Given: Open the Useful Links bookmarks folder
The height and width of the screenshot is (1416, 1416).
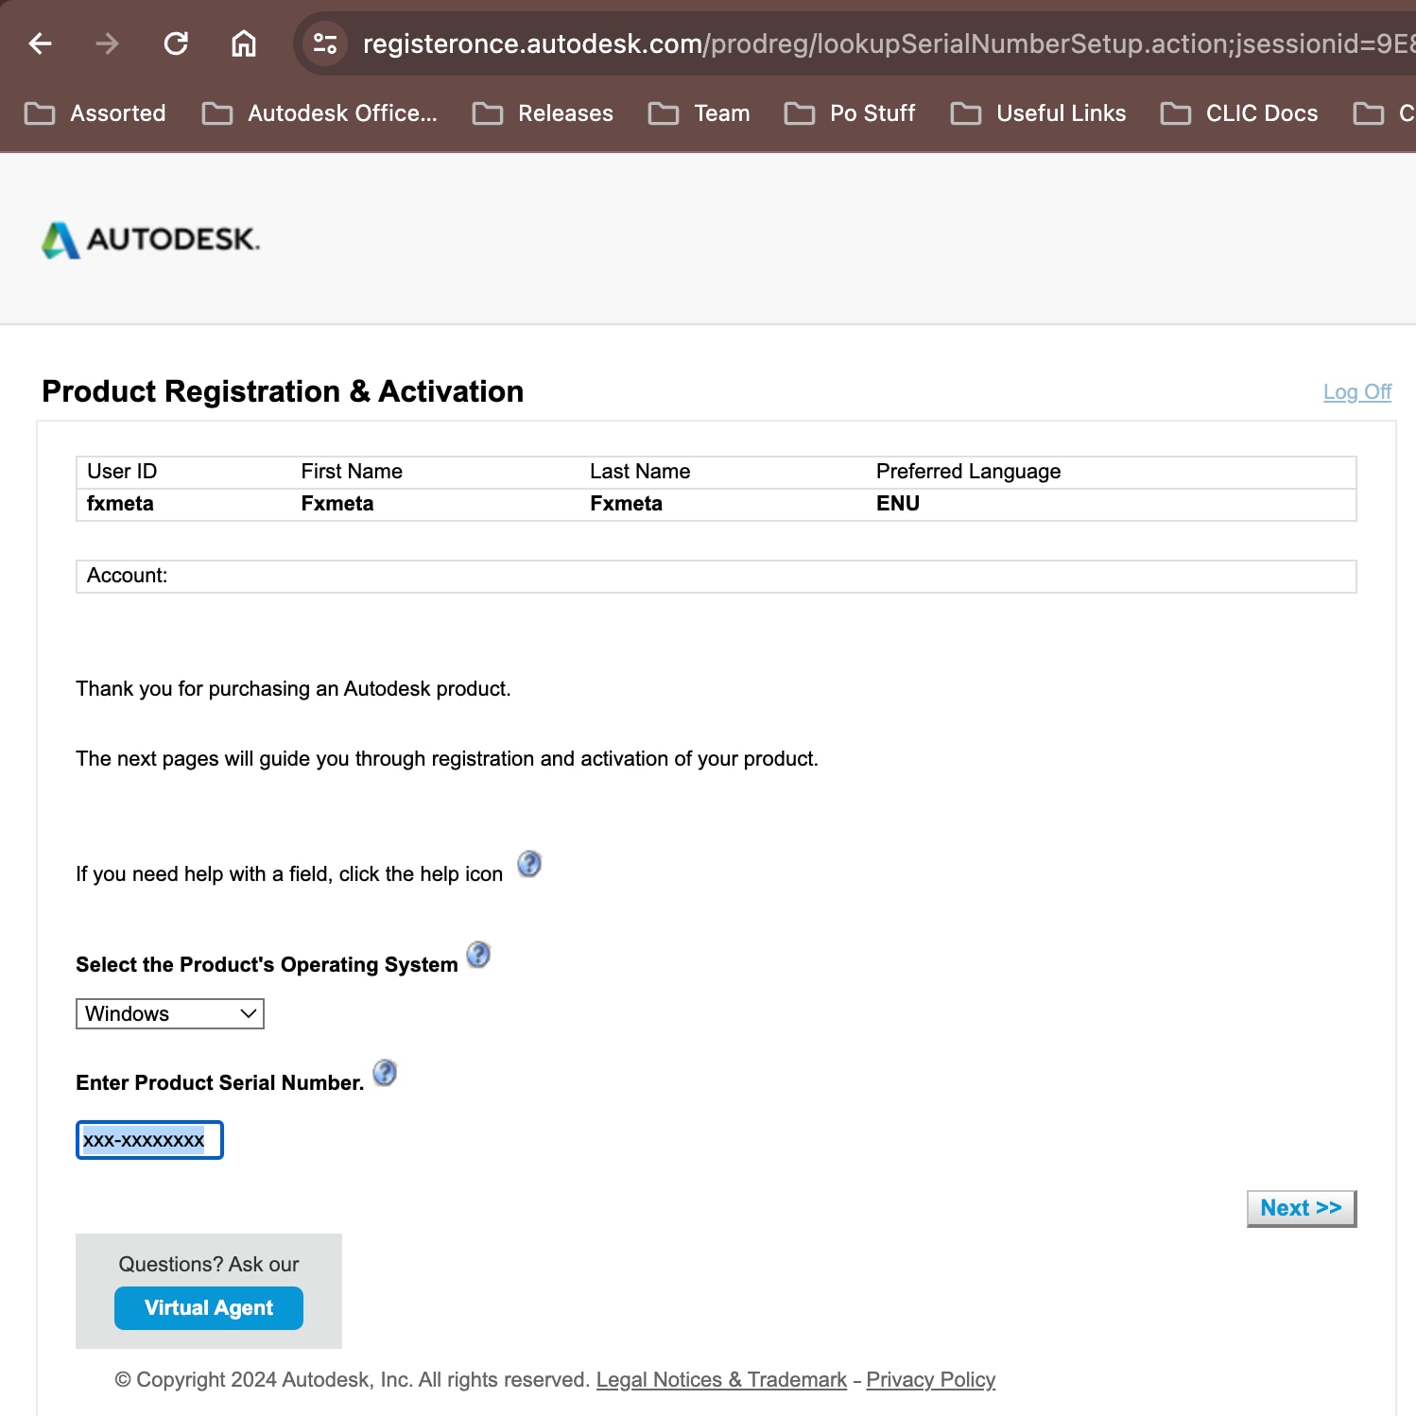Looking at the screenshot, I should pyautogui.click(x=1039, y=113).
